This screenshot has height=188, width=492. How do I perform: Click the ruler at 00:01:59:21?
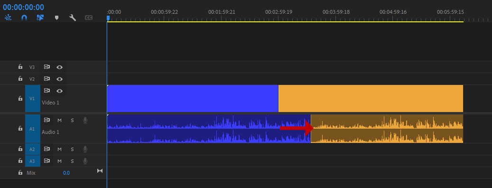222,12
